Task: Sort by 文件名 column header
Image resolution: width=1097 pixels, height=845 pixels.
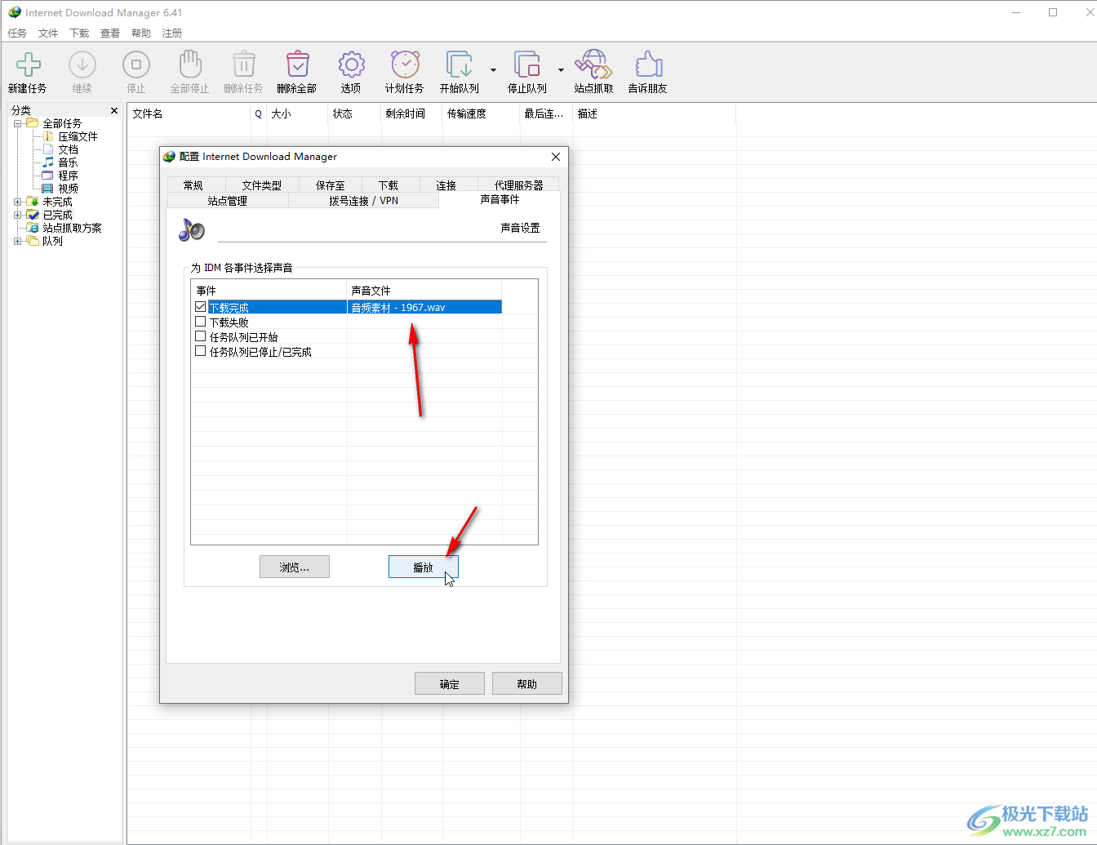Action: click(189, 114)
